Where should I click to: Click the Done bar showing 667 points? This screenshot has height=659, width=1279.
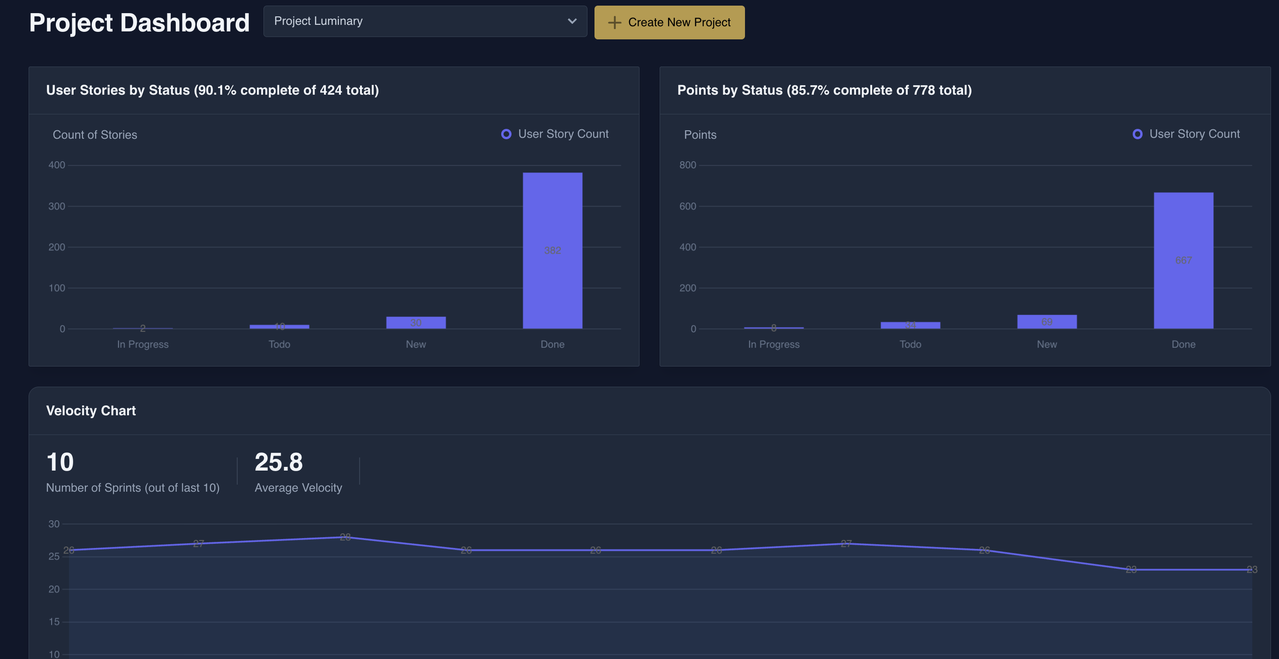point(1183,261)
